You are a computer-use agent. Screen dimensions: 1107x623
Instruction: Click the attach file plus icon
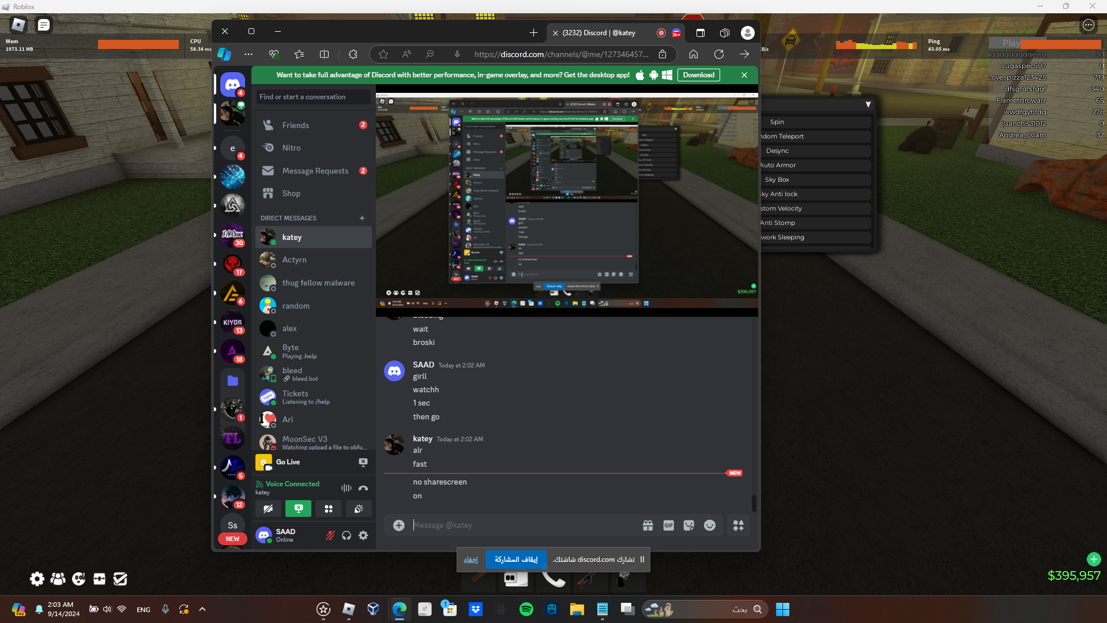tap(399, 525)
